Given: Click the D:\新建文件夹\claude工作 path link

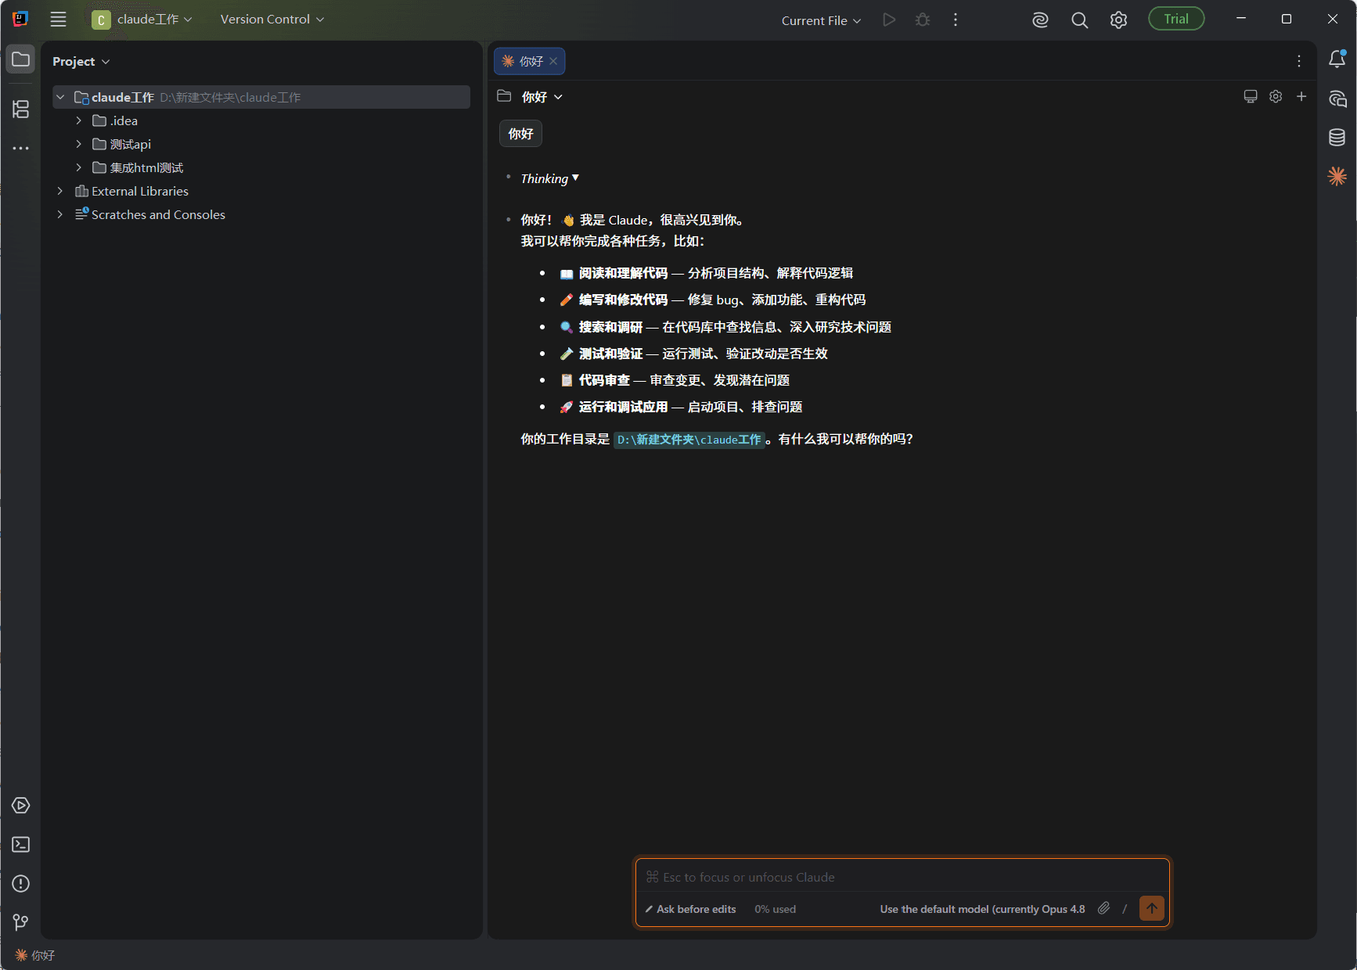Looking at the screenshot, I should click(689, 440).
